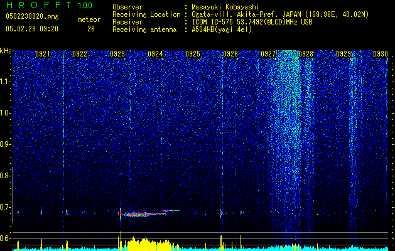Click the 0924 time marker
This screenshot has width=395, height=251.
coord(155,54)
